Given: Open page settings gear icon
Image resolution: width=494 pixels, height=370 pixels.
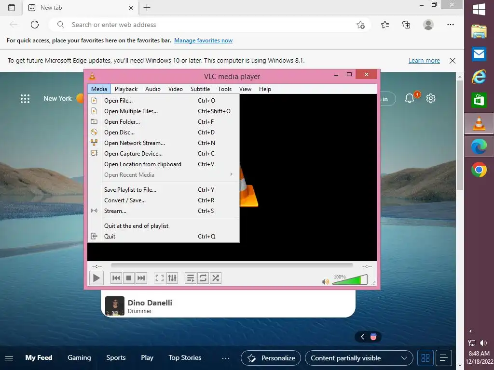Looking at the screenshot, I should (x=431, y=98).
